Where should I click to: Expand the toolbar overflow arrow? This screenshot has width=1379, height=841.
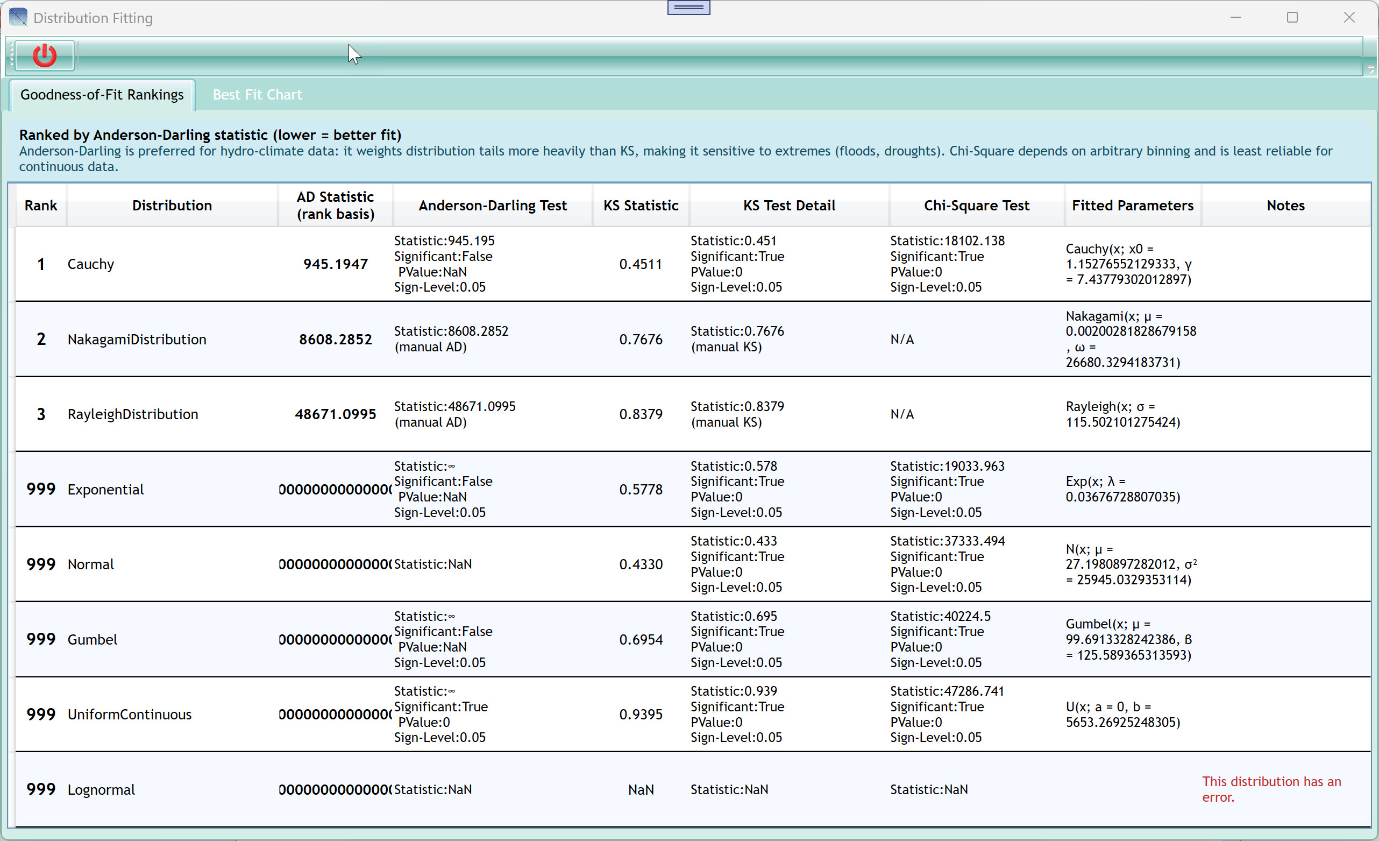click(1370, 69)
